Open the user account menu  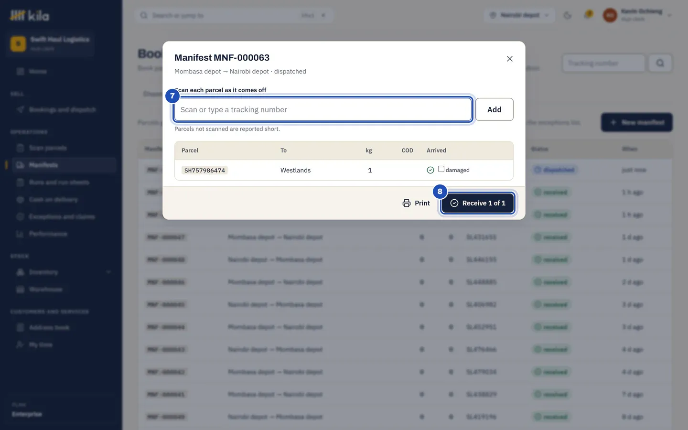pos(637,15)
